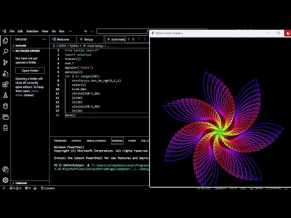Screen dimensions: 291x218
Task: Open the database cylinder icon in activity bar
Action: point(5,106)
